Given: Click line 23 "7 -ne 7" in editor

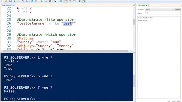Looking at the screenshot, I should [24, 12].
